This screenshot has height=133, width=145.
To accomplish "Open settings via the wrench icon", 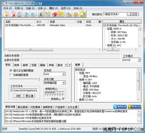I will (x=69, y=14).
